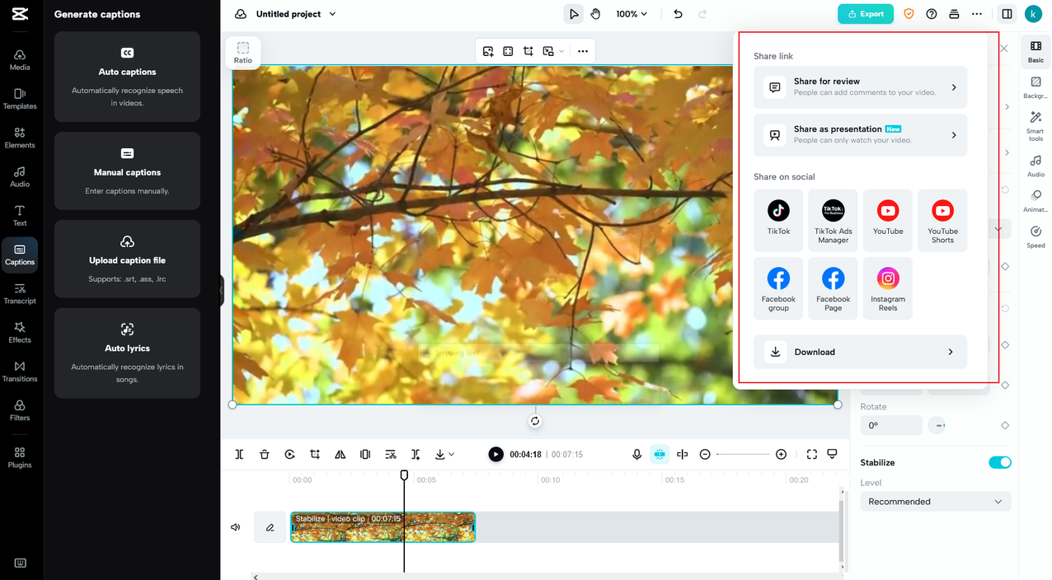Share to YouTube

point(888,220)
